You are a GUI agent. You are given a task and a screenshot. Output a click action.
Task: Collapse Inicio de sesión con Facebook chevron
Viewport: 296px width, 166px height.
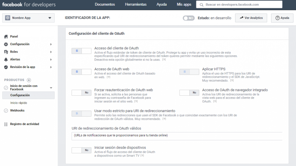coord(51,88)
